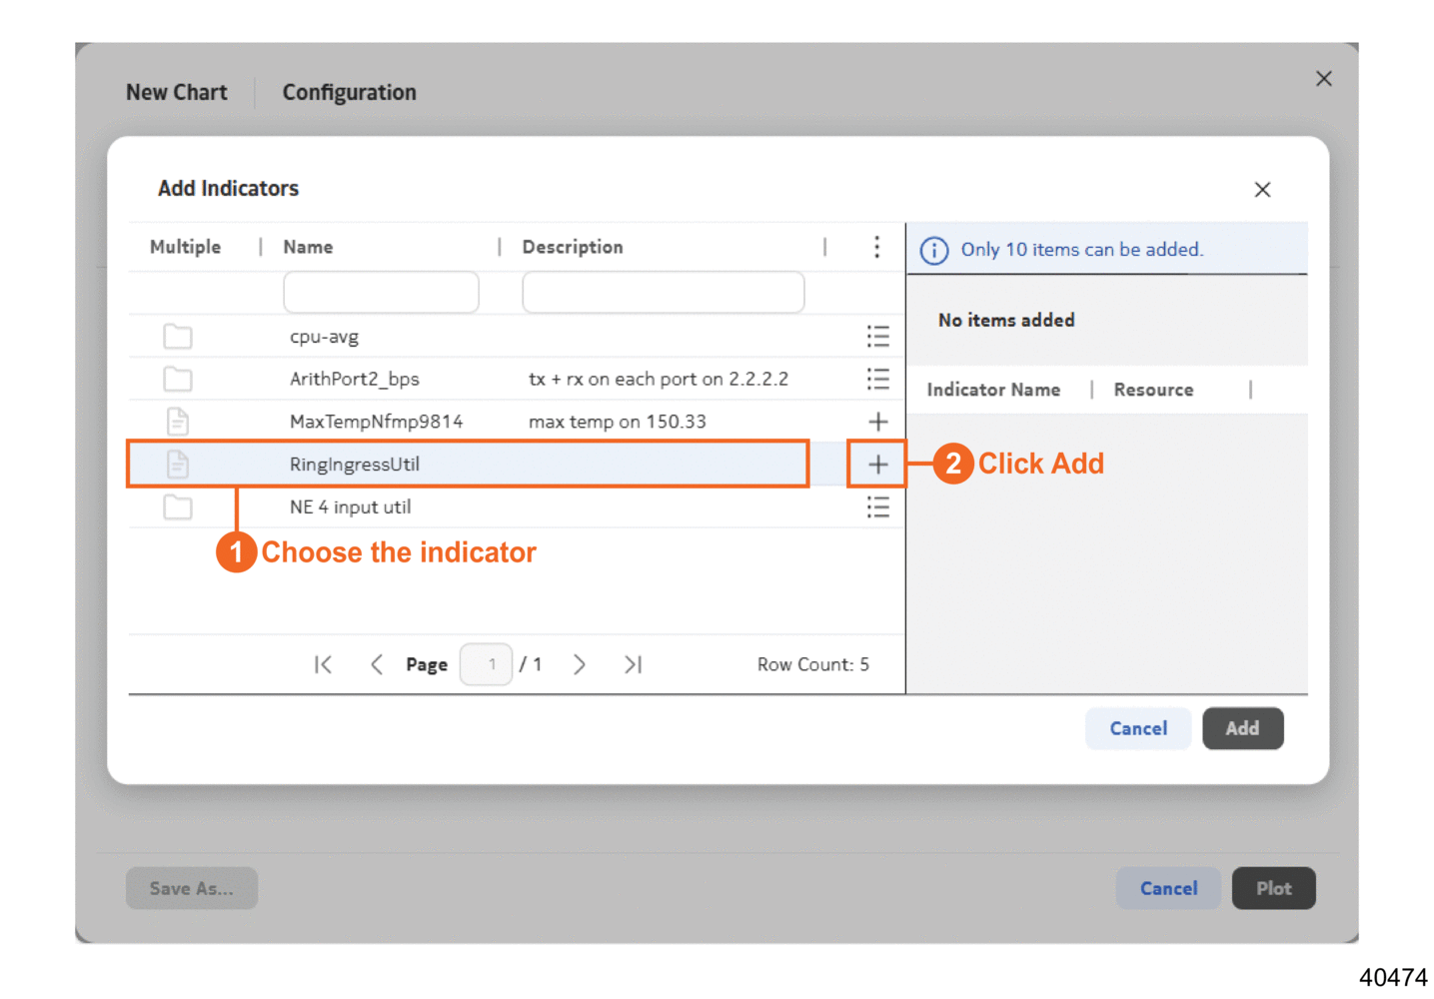Image resolution: width=1434 pixels, height=999 pixels.
Task: Click the Description filter input field
Action: click(x=663, y=293)
